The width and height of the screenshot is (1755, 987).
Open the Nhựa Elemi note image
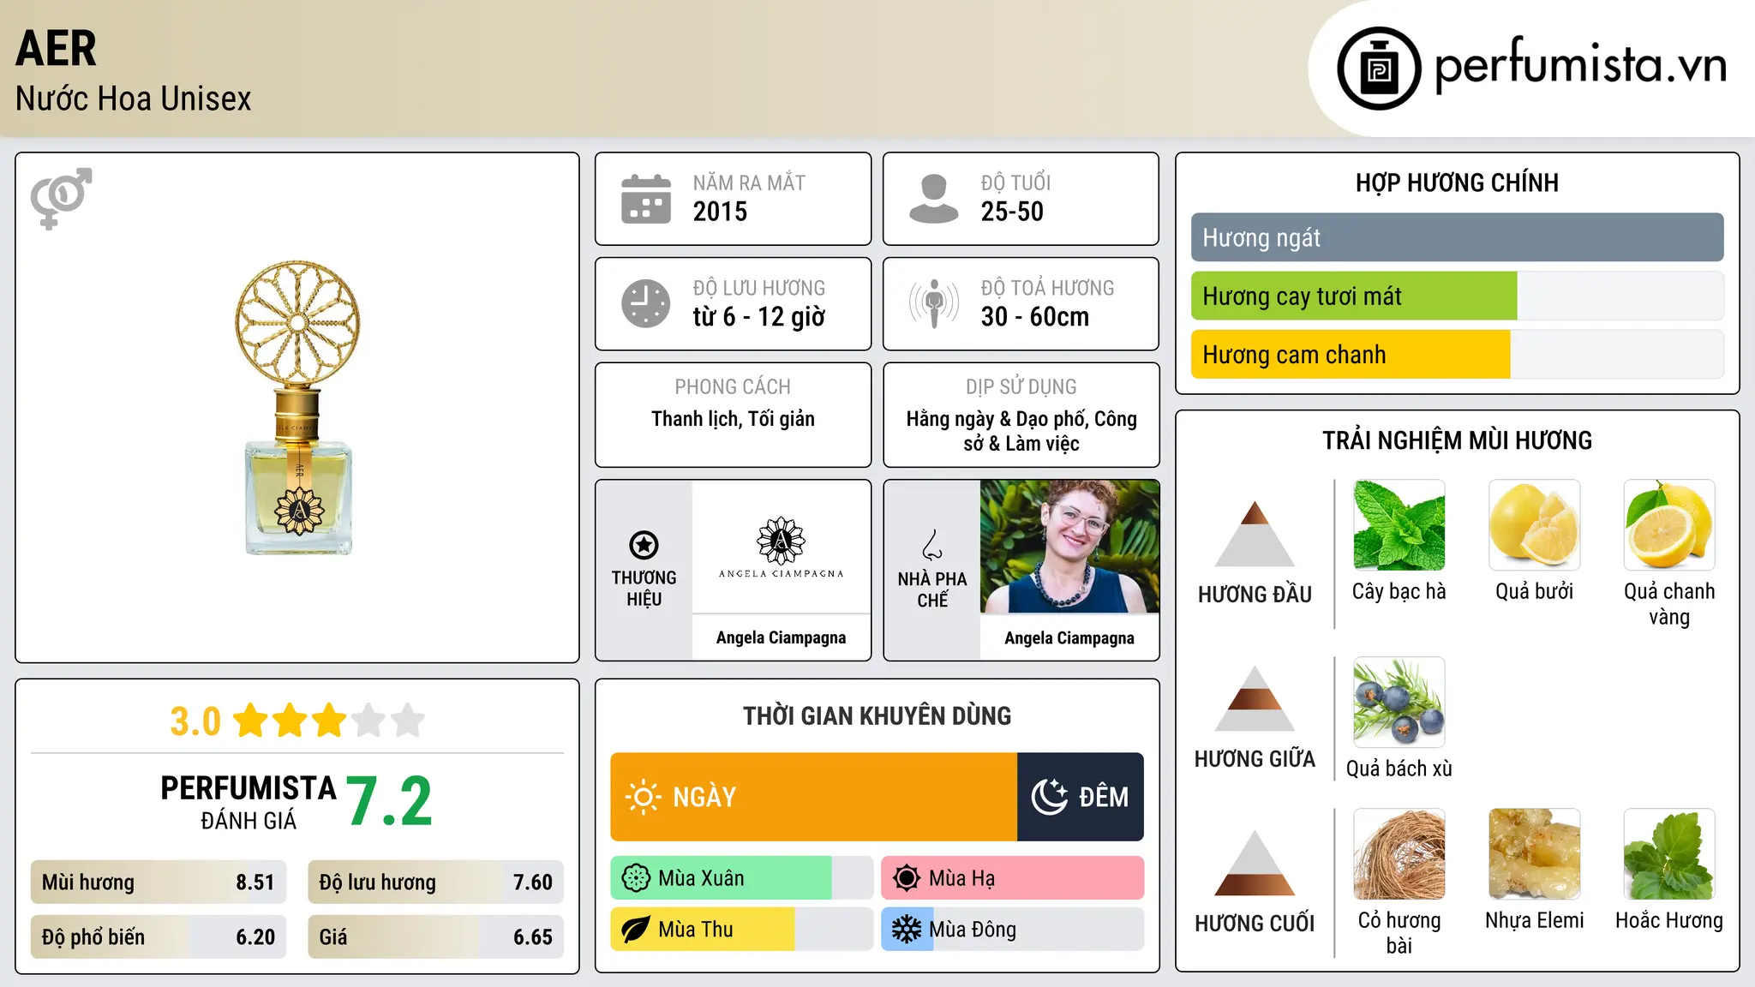click(1535, 854)
